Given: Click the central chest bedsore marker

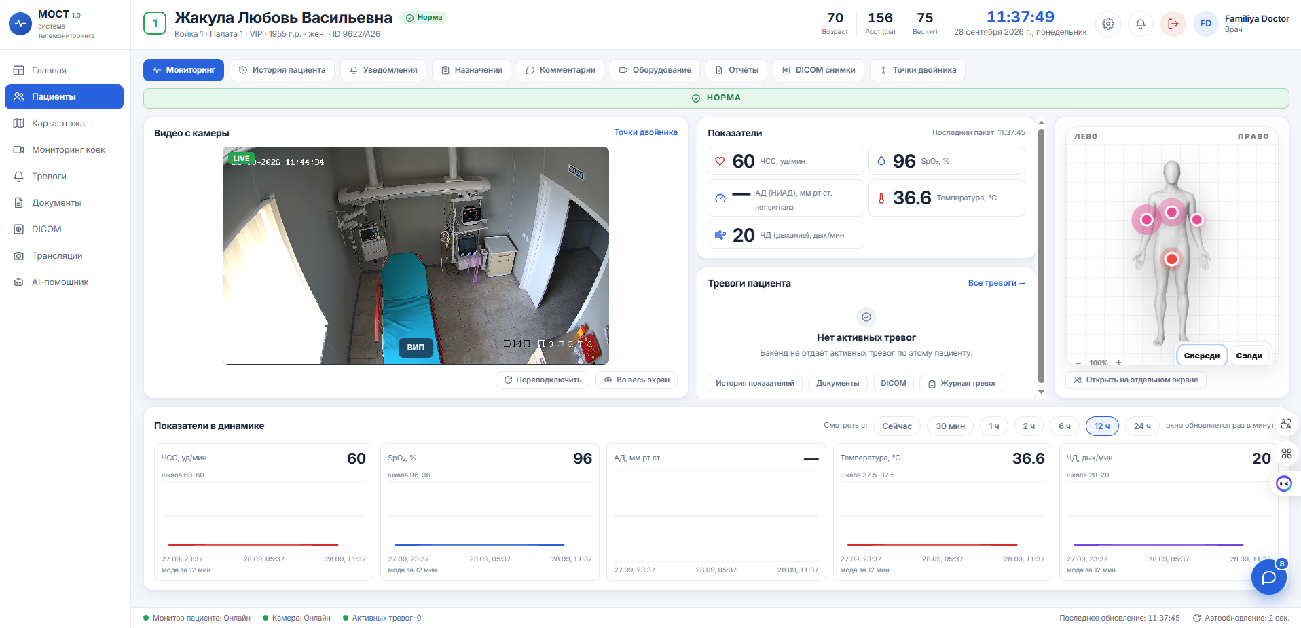Looking at the screenshot, I should 1171,212.
